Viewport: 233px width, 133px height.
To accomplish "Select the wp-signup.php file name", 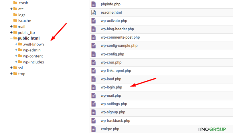I will coord(113,112).
